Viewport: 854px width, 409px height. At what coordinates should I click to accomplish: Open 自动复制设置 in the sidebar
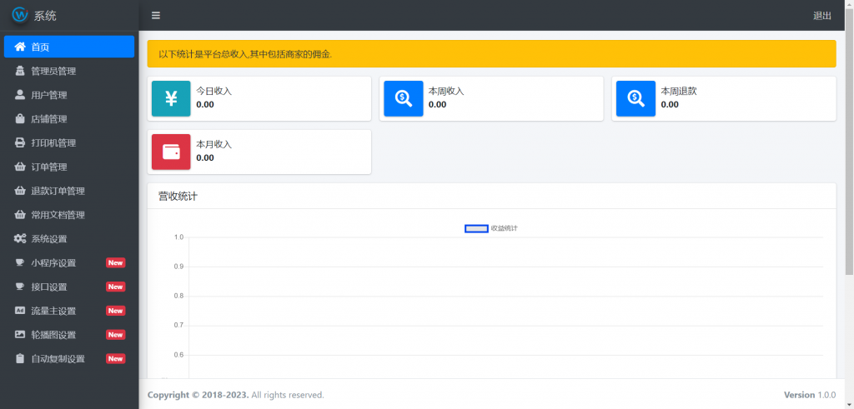click(x=69, y=358)
